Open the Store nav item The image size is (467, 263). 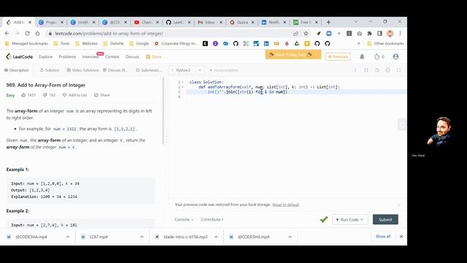pyautogui.click(x=154, y=57)
